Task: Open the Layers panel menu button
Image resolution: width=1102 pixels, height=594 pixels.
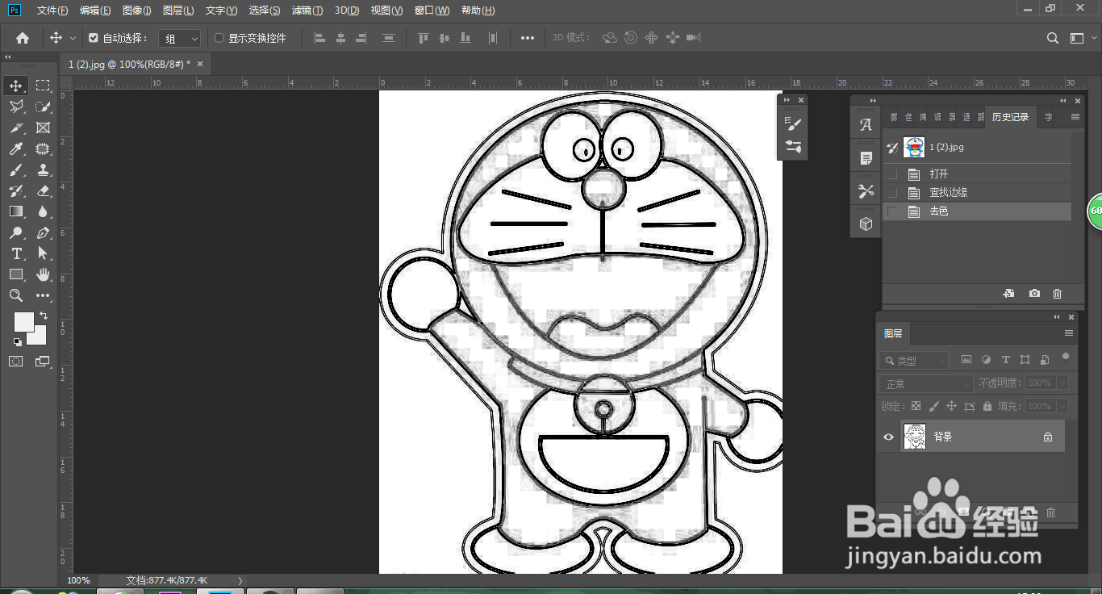Action: pyautogui.click(x=1071, y=333)
